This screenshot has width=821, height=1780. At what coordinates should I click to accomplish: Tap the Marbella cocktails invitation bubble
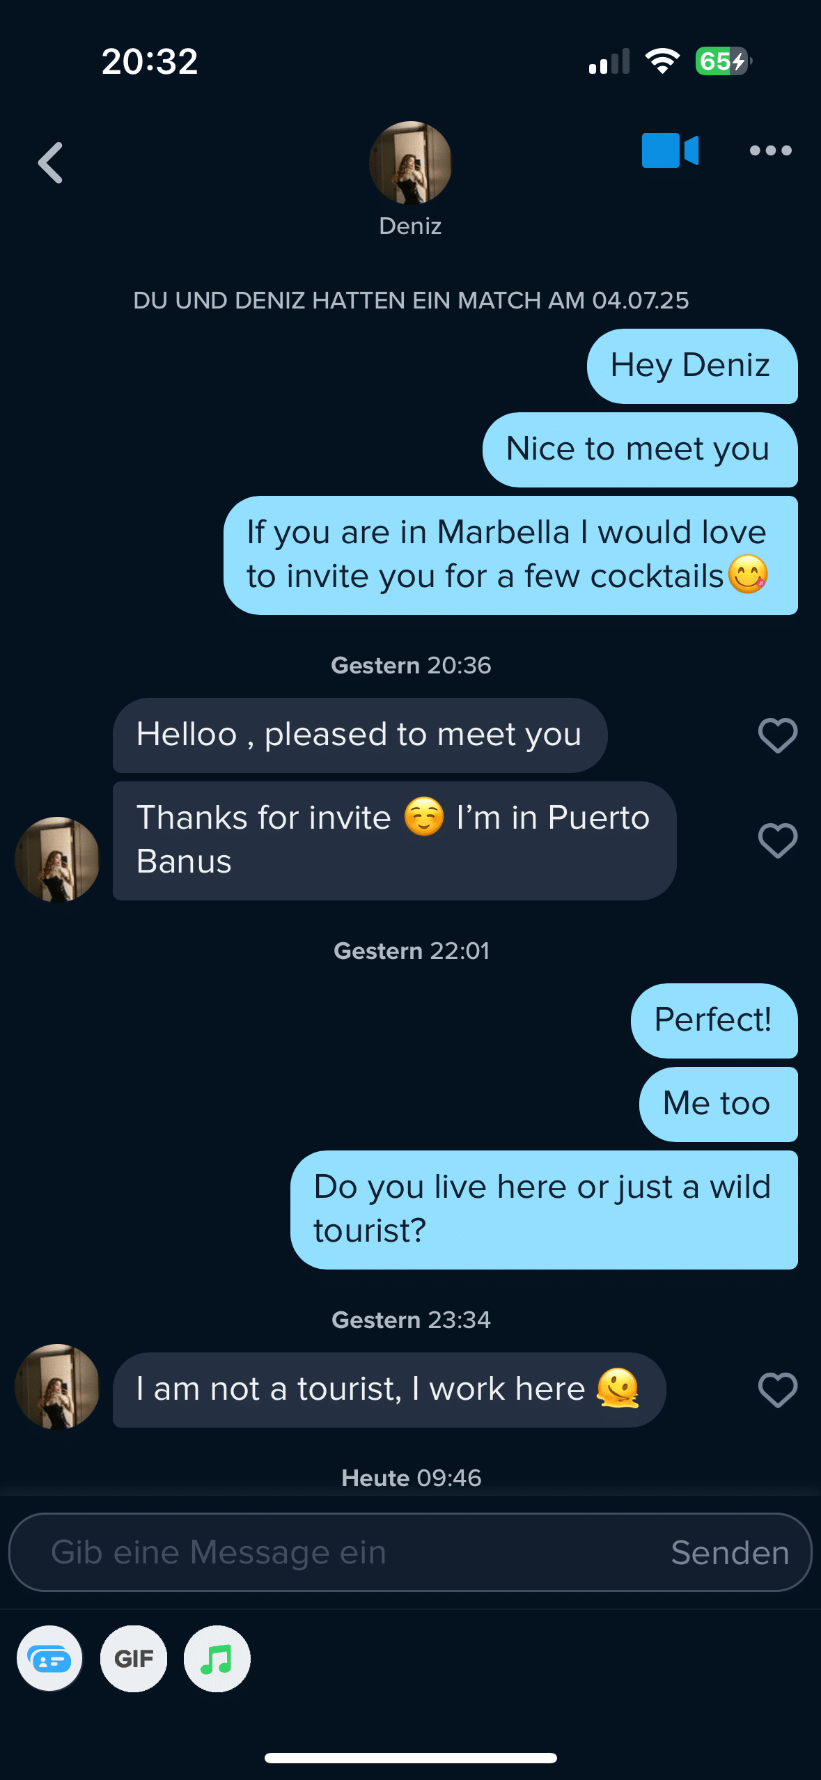(510, 555)
